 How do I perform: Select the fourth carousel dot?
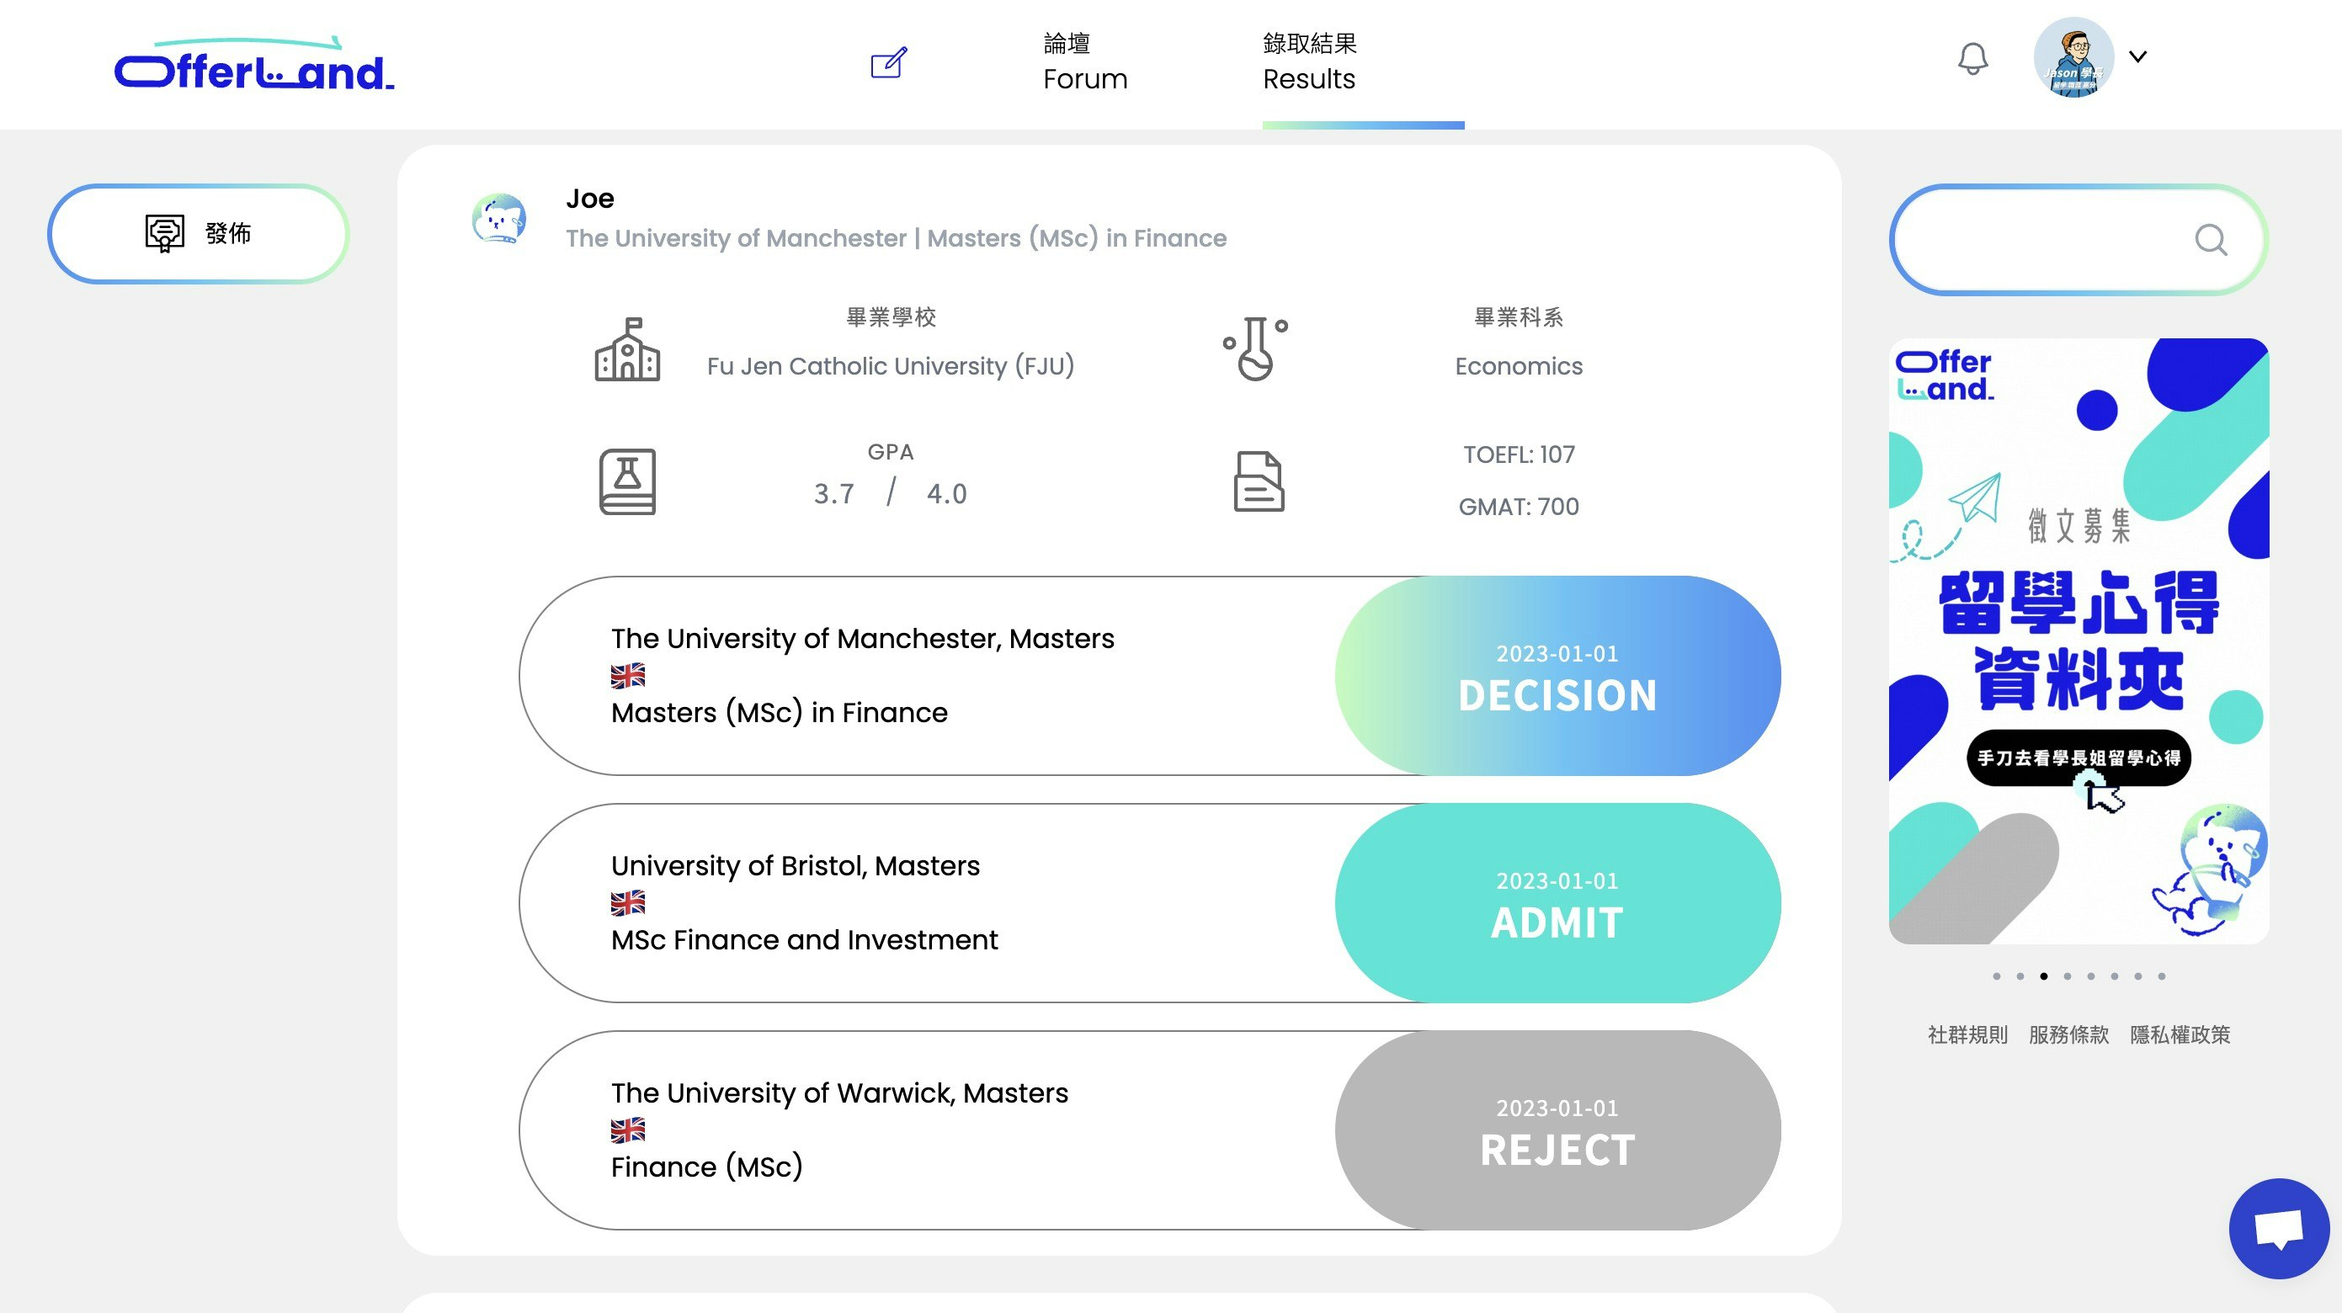[2068, 975]
